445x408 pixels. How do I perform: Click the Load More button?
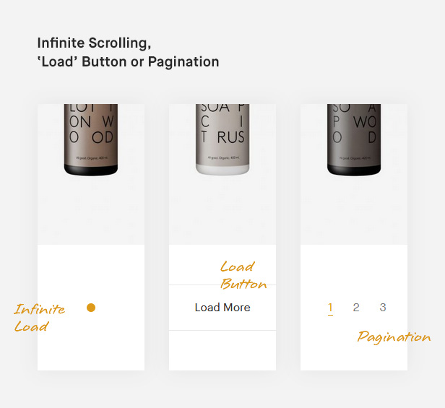(222, 308)
